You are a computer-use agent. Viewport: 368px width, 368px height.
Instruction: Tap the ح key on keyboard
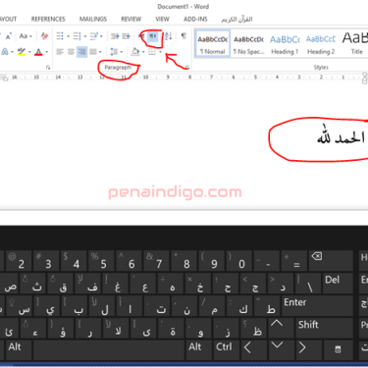click(x=225, y=283)
